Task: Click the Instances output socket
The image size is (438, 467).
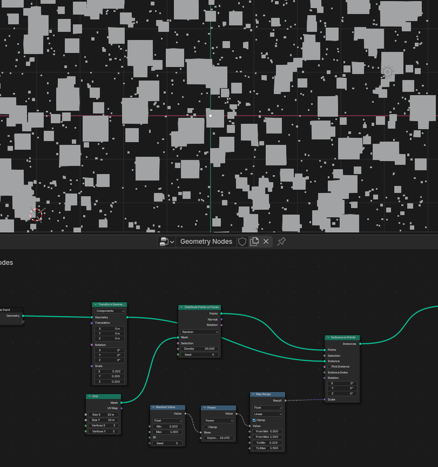Action: [x=360, y=344]
